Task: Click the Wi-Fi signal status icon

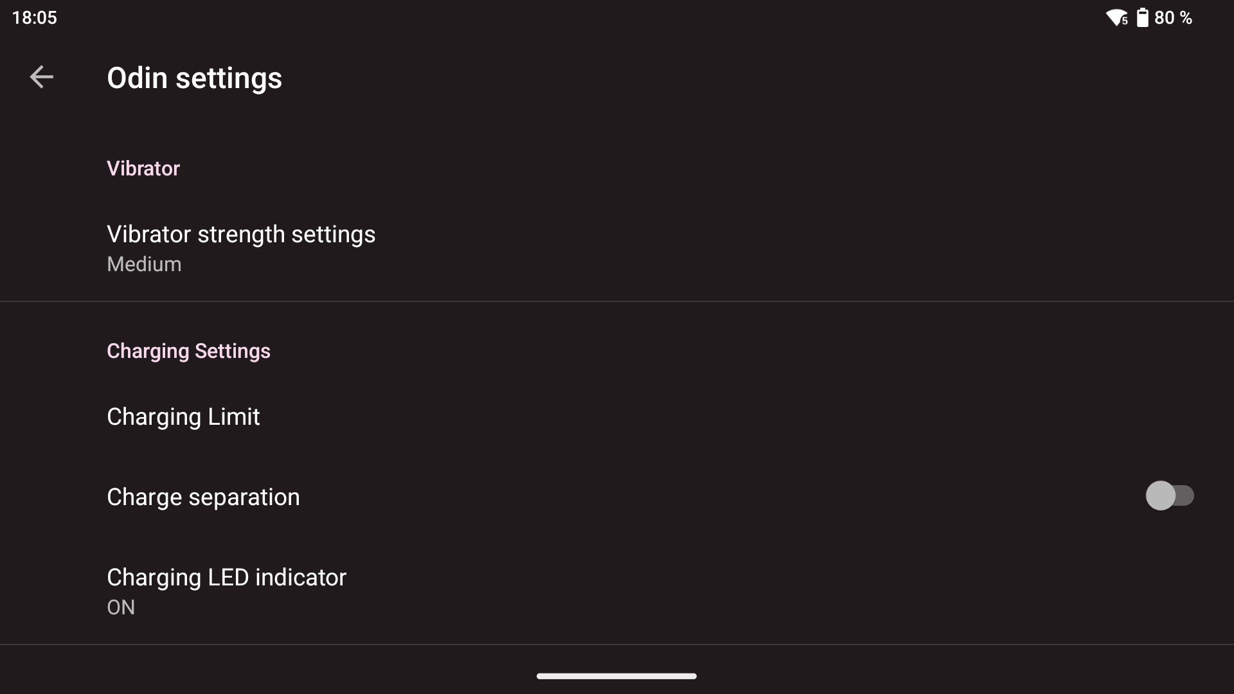Action: pyautogui.click(x=1115, y=17)
